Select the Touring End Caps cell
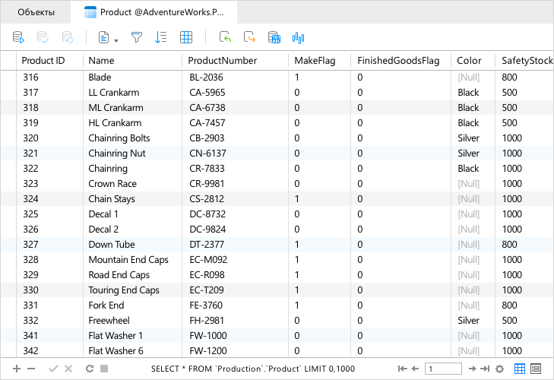The image size is (554, 380). click(132, 290)
